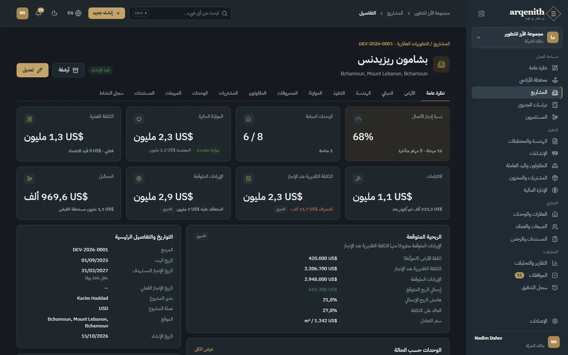
Task: Open ND user avatar in top bar
Action: (22, 13)
